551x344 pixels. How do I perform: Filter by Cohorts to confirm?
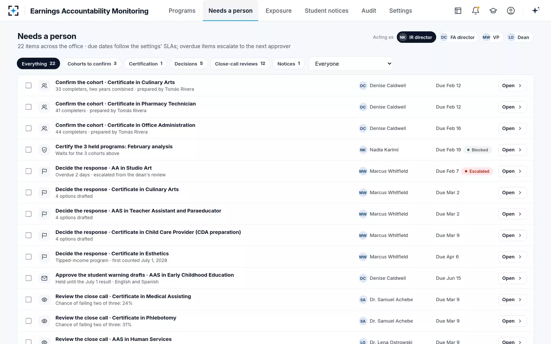92,64
